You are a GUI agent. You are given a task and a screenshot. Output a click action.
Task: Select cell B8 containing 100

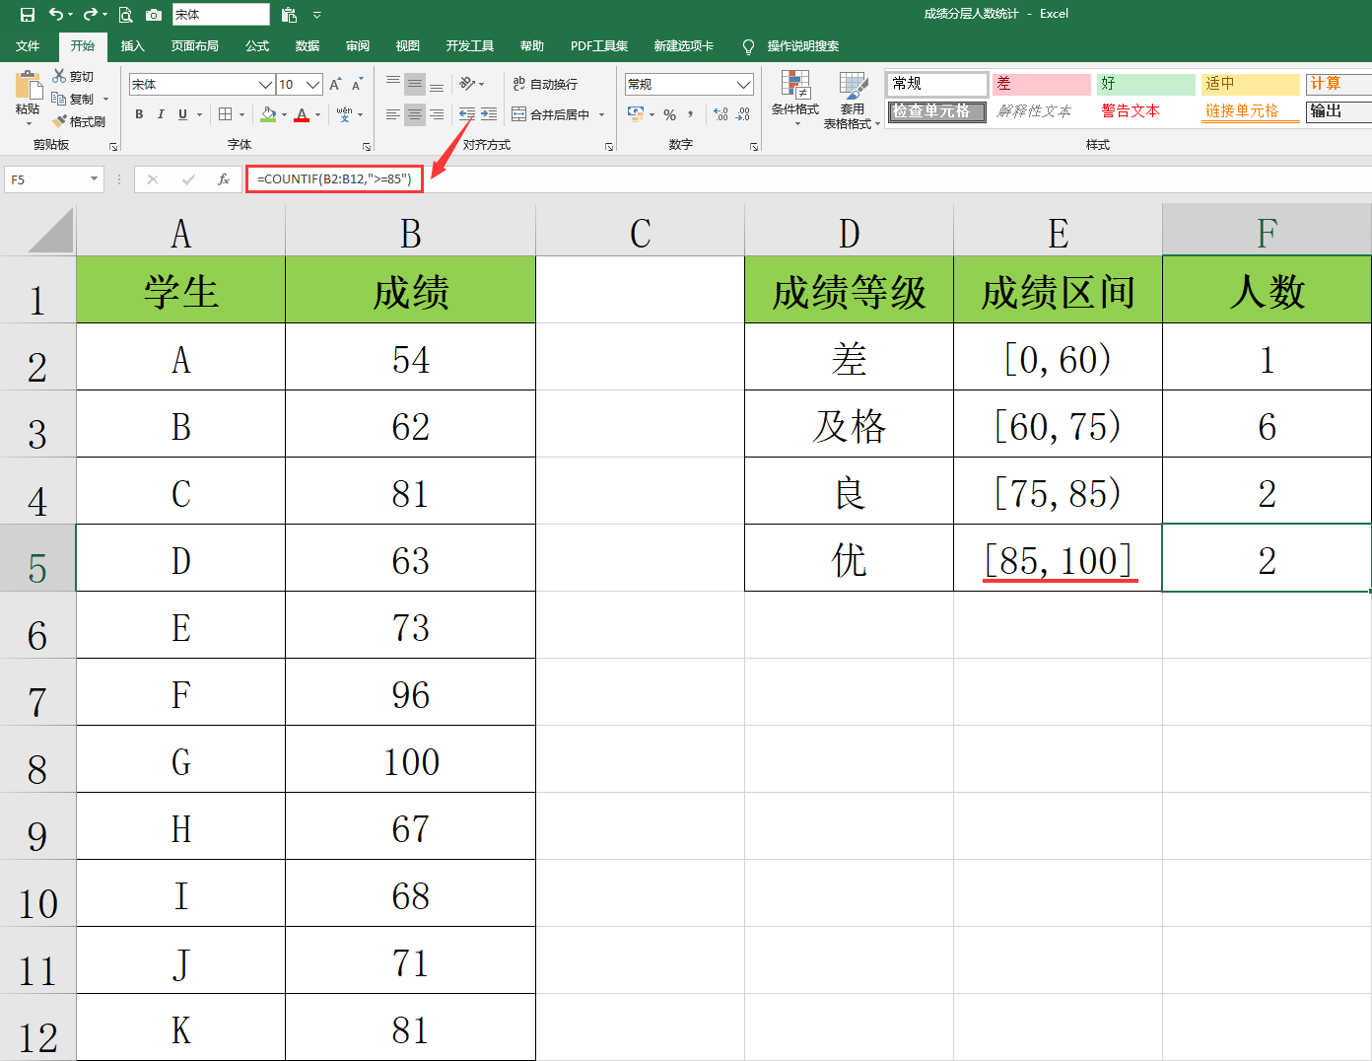point(410,760)
